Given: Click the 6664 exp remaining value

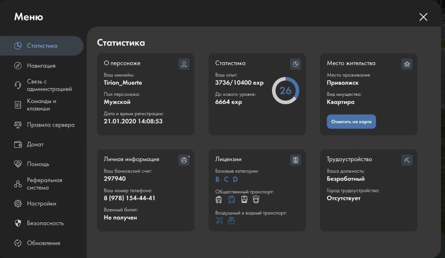Looking at the screenshot, I should 229,102.
